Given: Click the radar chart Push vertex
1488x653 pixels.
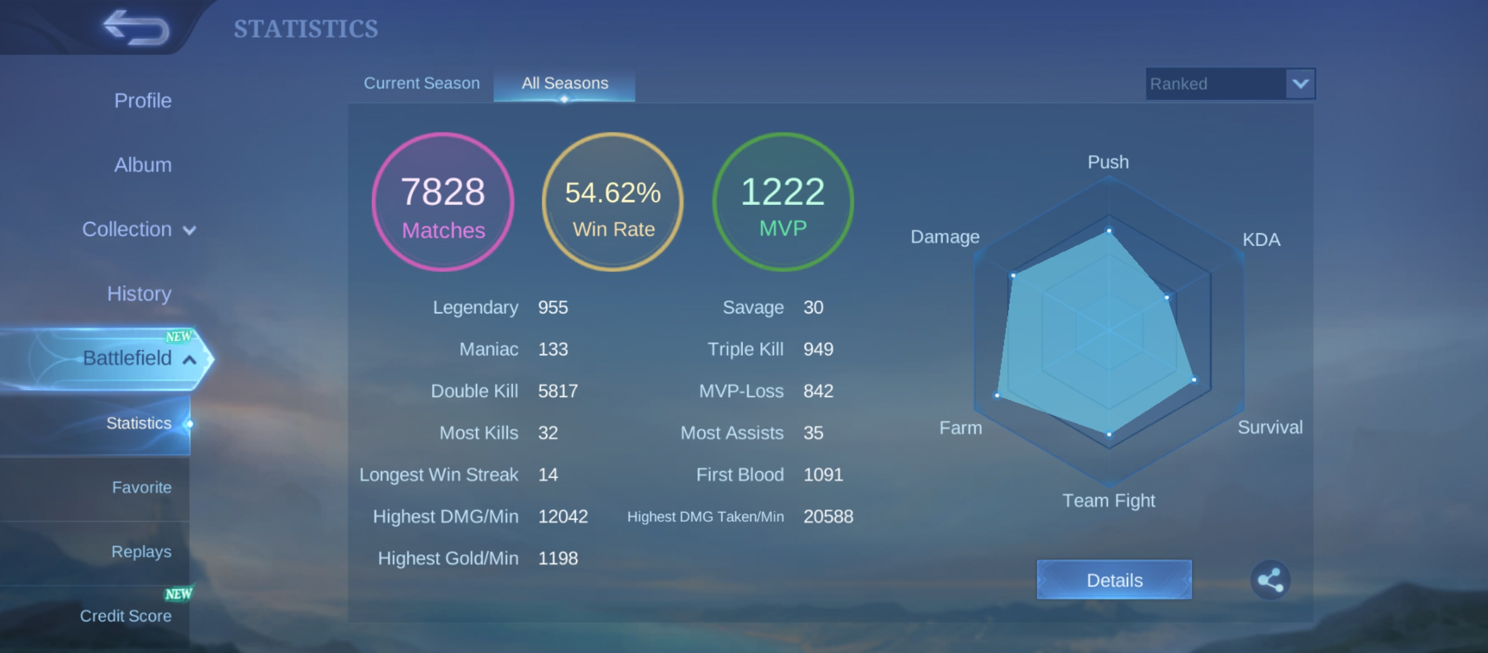Looking at the screenshot, I should tap(1109, 230).
